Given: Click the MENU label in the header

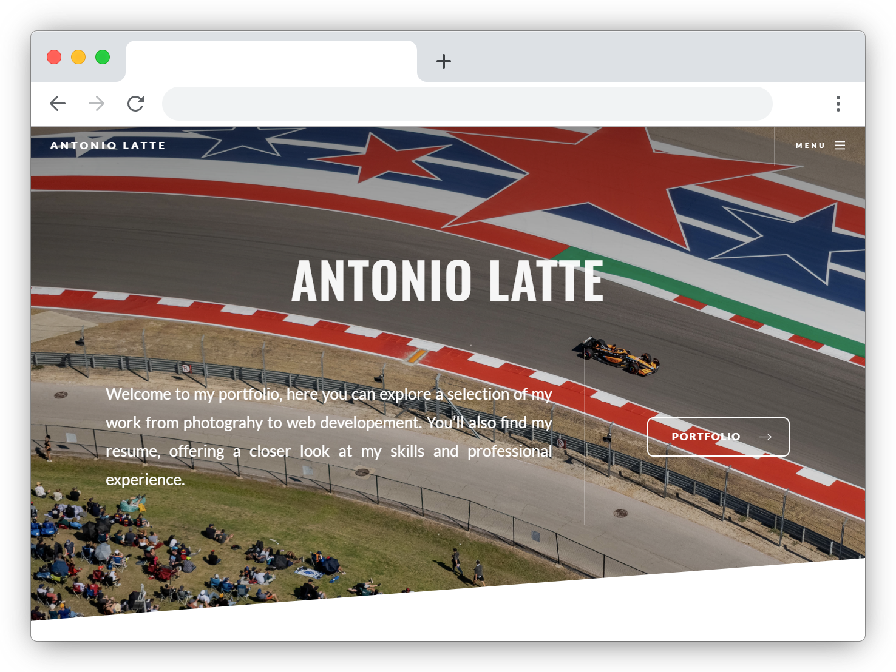Looking at the screenshot, I should click(810, 146).
